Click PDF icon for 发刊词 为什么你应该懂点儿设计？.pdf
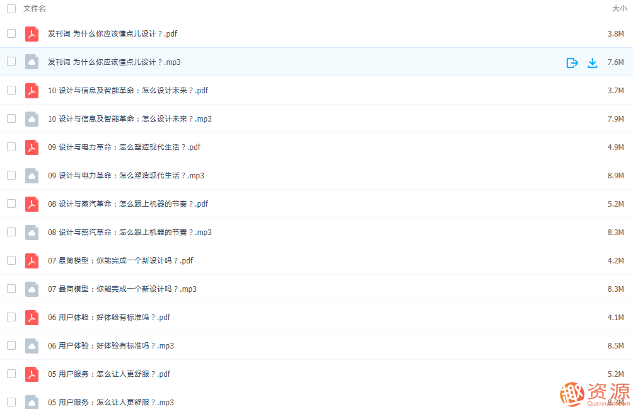The width and height of the screenshot is (633, 409). pyautogui.click(x=32, y=34)
